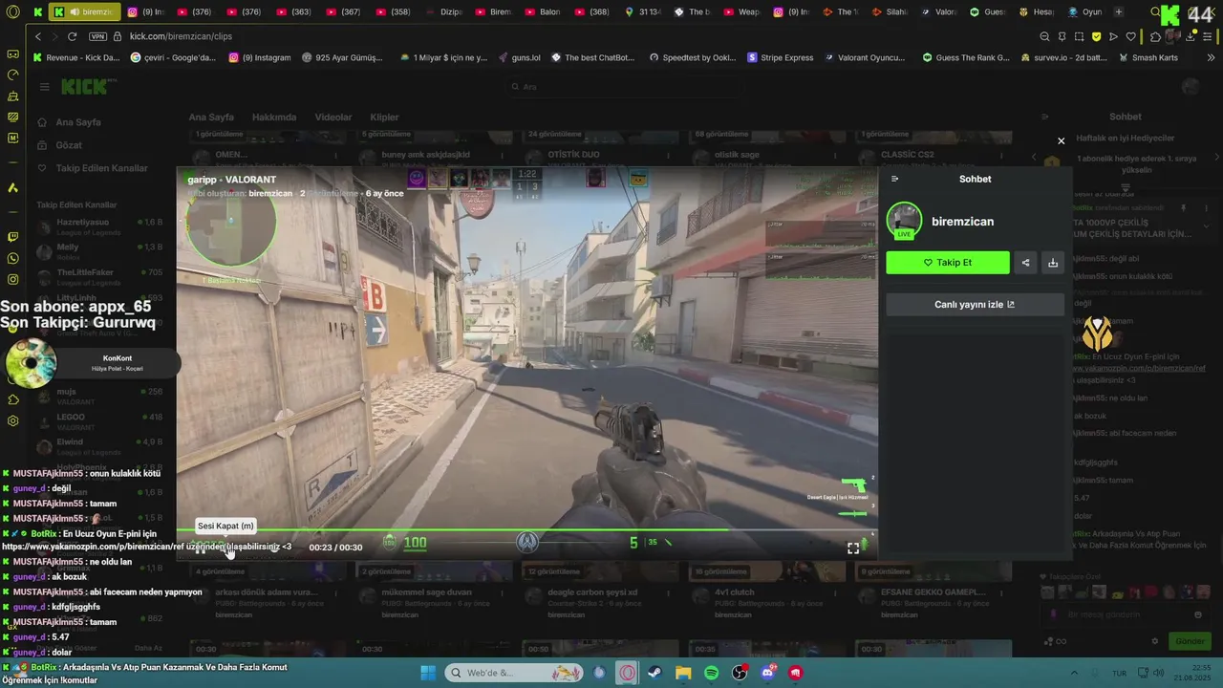Download the clip using the download icon
1223x688 pixels.
(1053, 263)
